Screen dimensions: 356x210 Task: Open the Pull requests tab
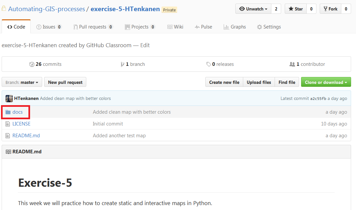point(93,27)
